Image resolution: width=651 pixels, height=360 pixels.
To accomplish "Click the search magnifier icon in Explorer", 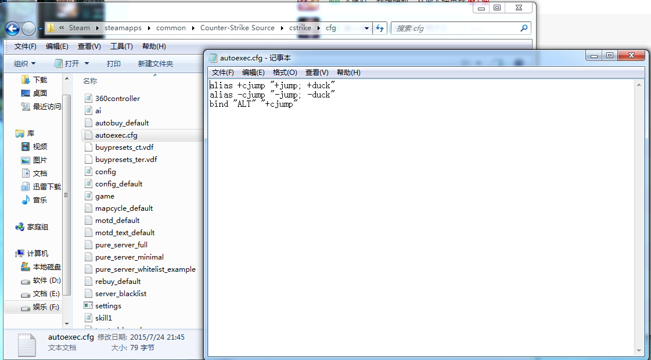I will [x=523, y=28].
